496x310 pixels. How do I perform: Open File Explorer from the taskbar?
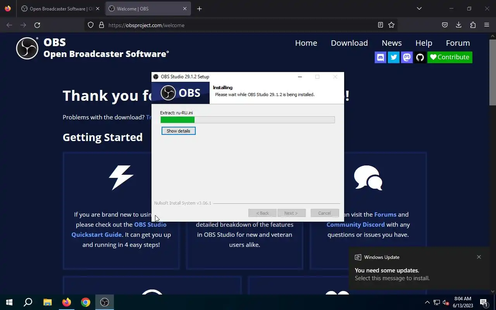pyautogui.click(x=47, y=302)
